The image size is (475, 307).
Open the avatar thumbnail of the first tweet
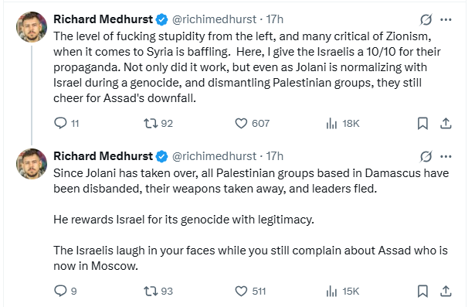coord(32,27)
